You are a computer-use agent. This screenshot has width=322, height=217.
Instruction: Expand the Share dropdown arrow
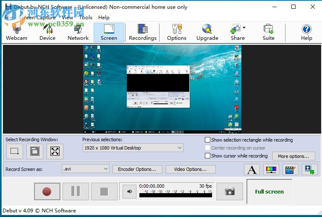244,28
